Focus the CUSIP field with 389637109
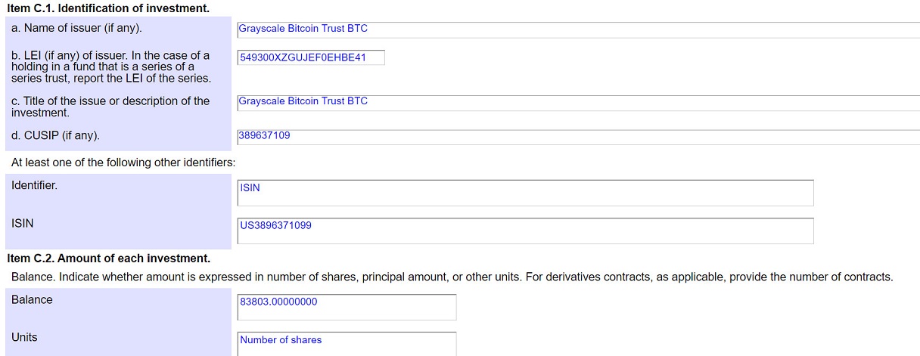This screenshot has height=356, width=920. click(578, 137)
